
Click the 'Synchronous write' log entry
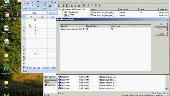107,88
